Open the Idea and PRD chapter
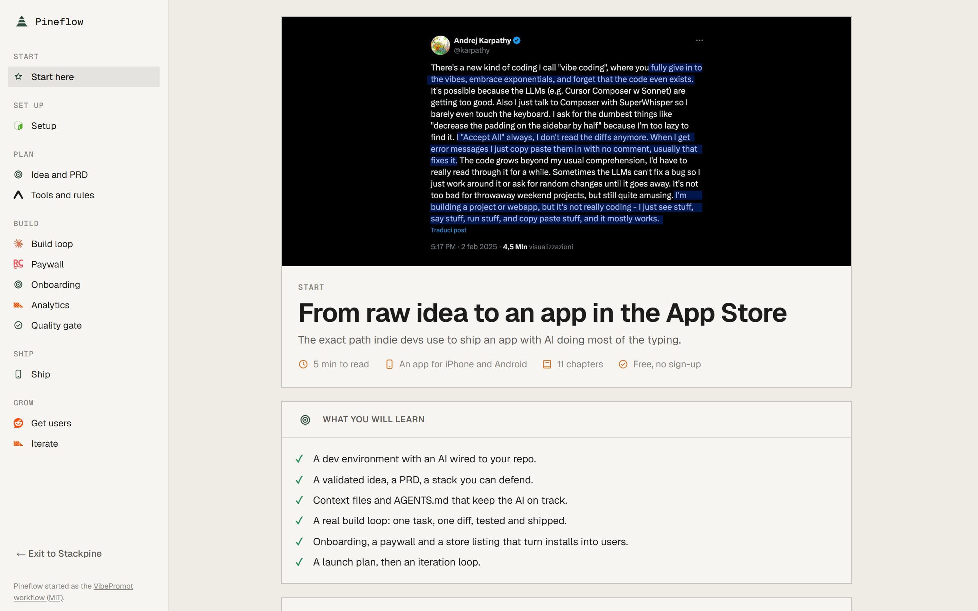The width and height of the screenshot is (978, 611). click(84, 174)
